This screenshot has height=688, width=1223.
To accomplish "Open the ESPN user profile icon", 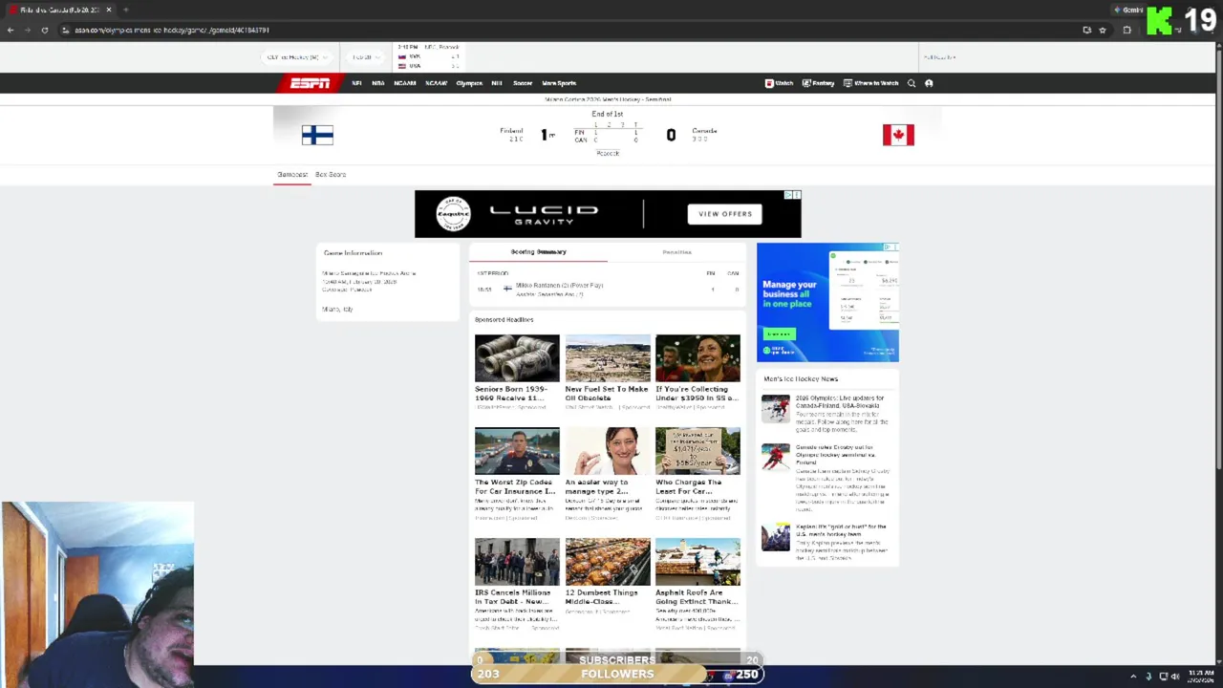I will click(929, 83).
